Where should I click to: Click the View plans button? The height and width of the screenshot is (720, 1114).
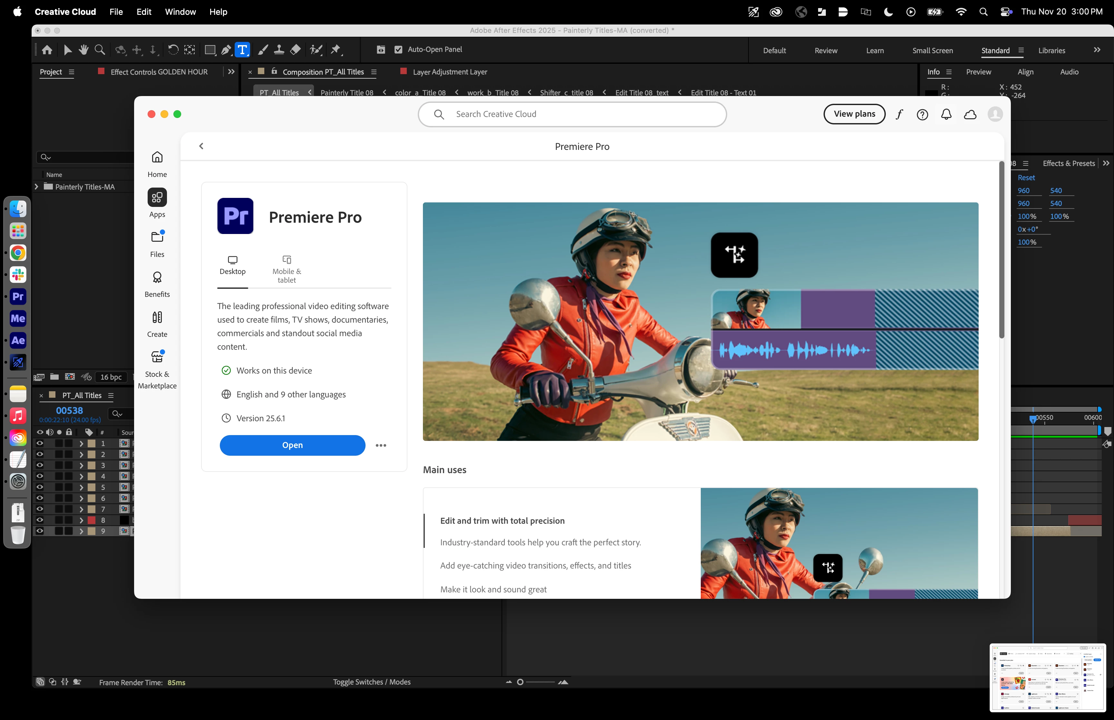click(854, 114)
